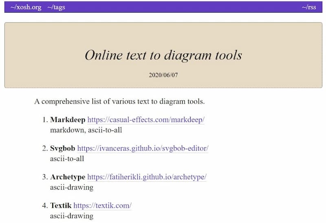Click the 2020/06/07 post date
Viewport: 326px width, 223px height.
(x=163, y=75)
